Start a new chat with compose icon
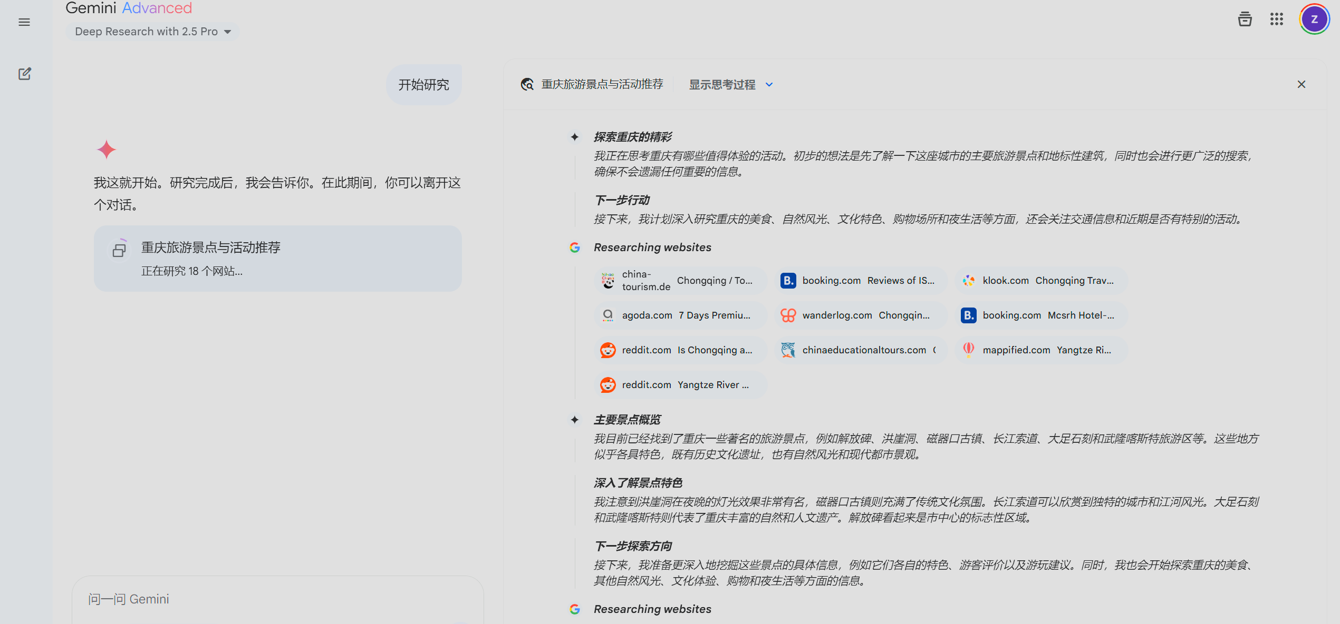This screenshot has height=624, width=1340. (x=25, y=74)
